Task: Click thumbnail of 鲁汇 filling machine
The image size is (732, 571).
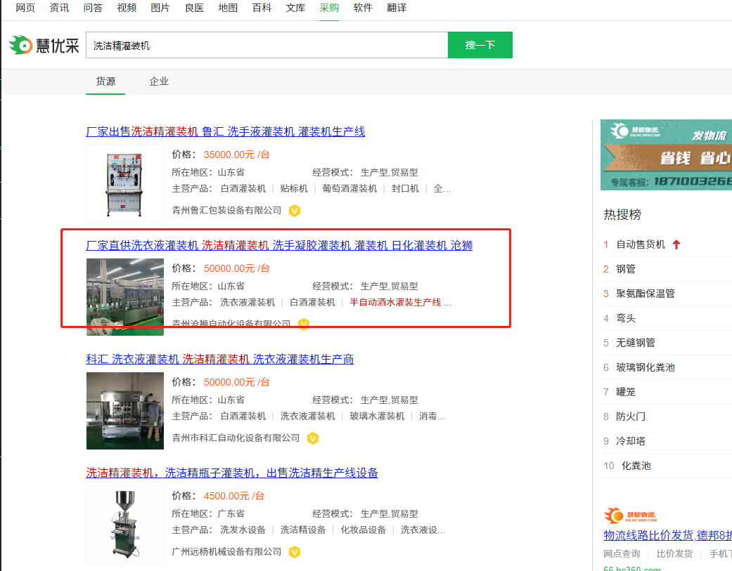Action: pos(125,183)
